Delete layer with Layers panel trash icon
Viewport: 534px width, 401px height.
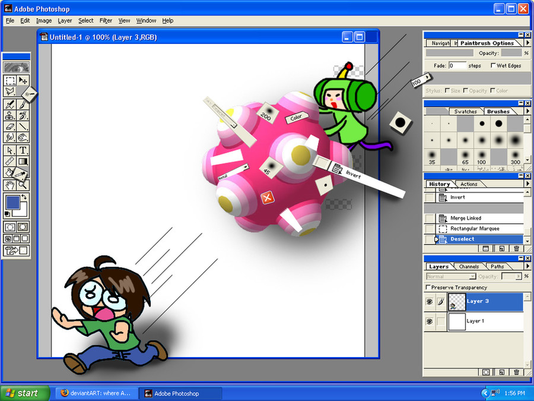(516, 372)
